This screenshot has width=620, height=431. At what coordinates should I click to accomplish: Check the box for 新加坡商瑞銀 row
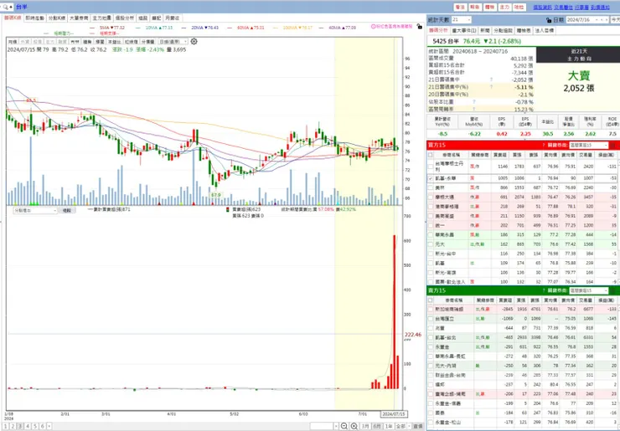(x=430, y=310)
